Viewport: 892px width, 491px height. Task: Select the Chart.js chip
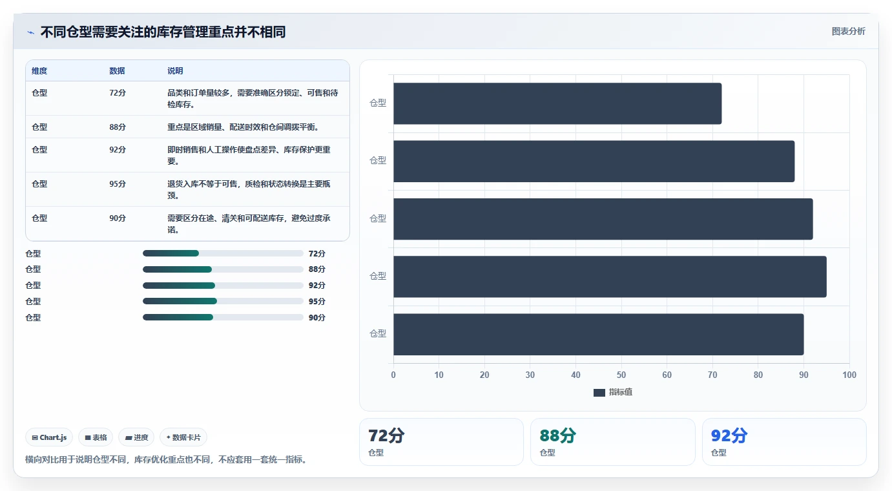(49, 437)
